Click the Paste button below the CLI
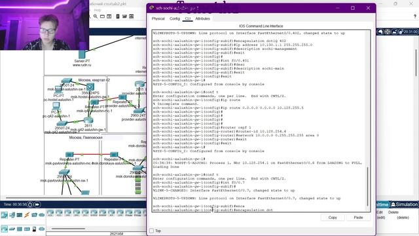The width and height of the screenshot is (419, 236). coord(358,217)
